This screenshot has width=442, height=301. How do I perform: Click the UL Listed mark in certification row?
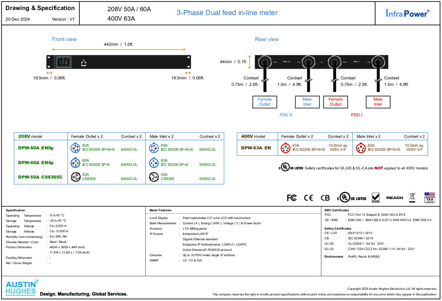(x=351, y=197)
